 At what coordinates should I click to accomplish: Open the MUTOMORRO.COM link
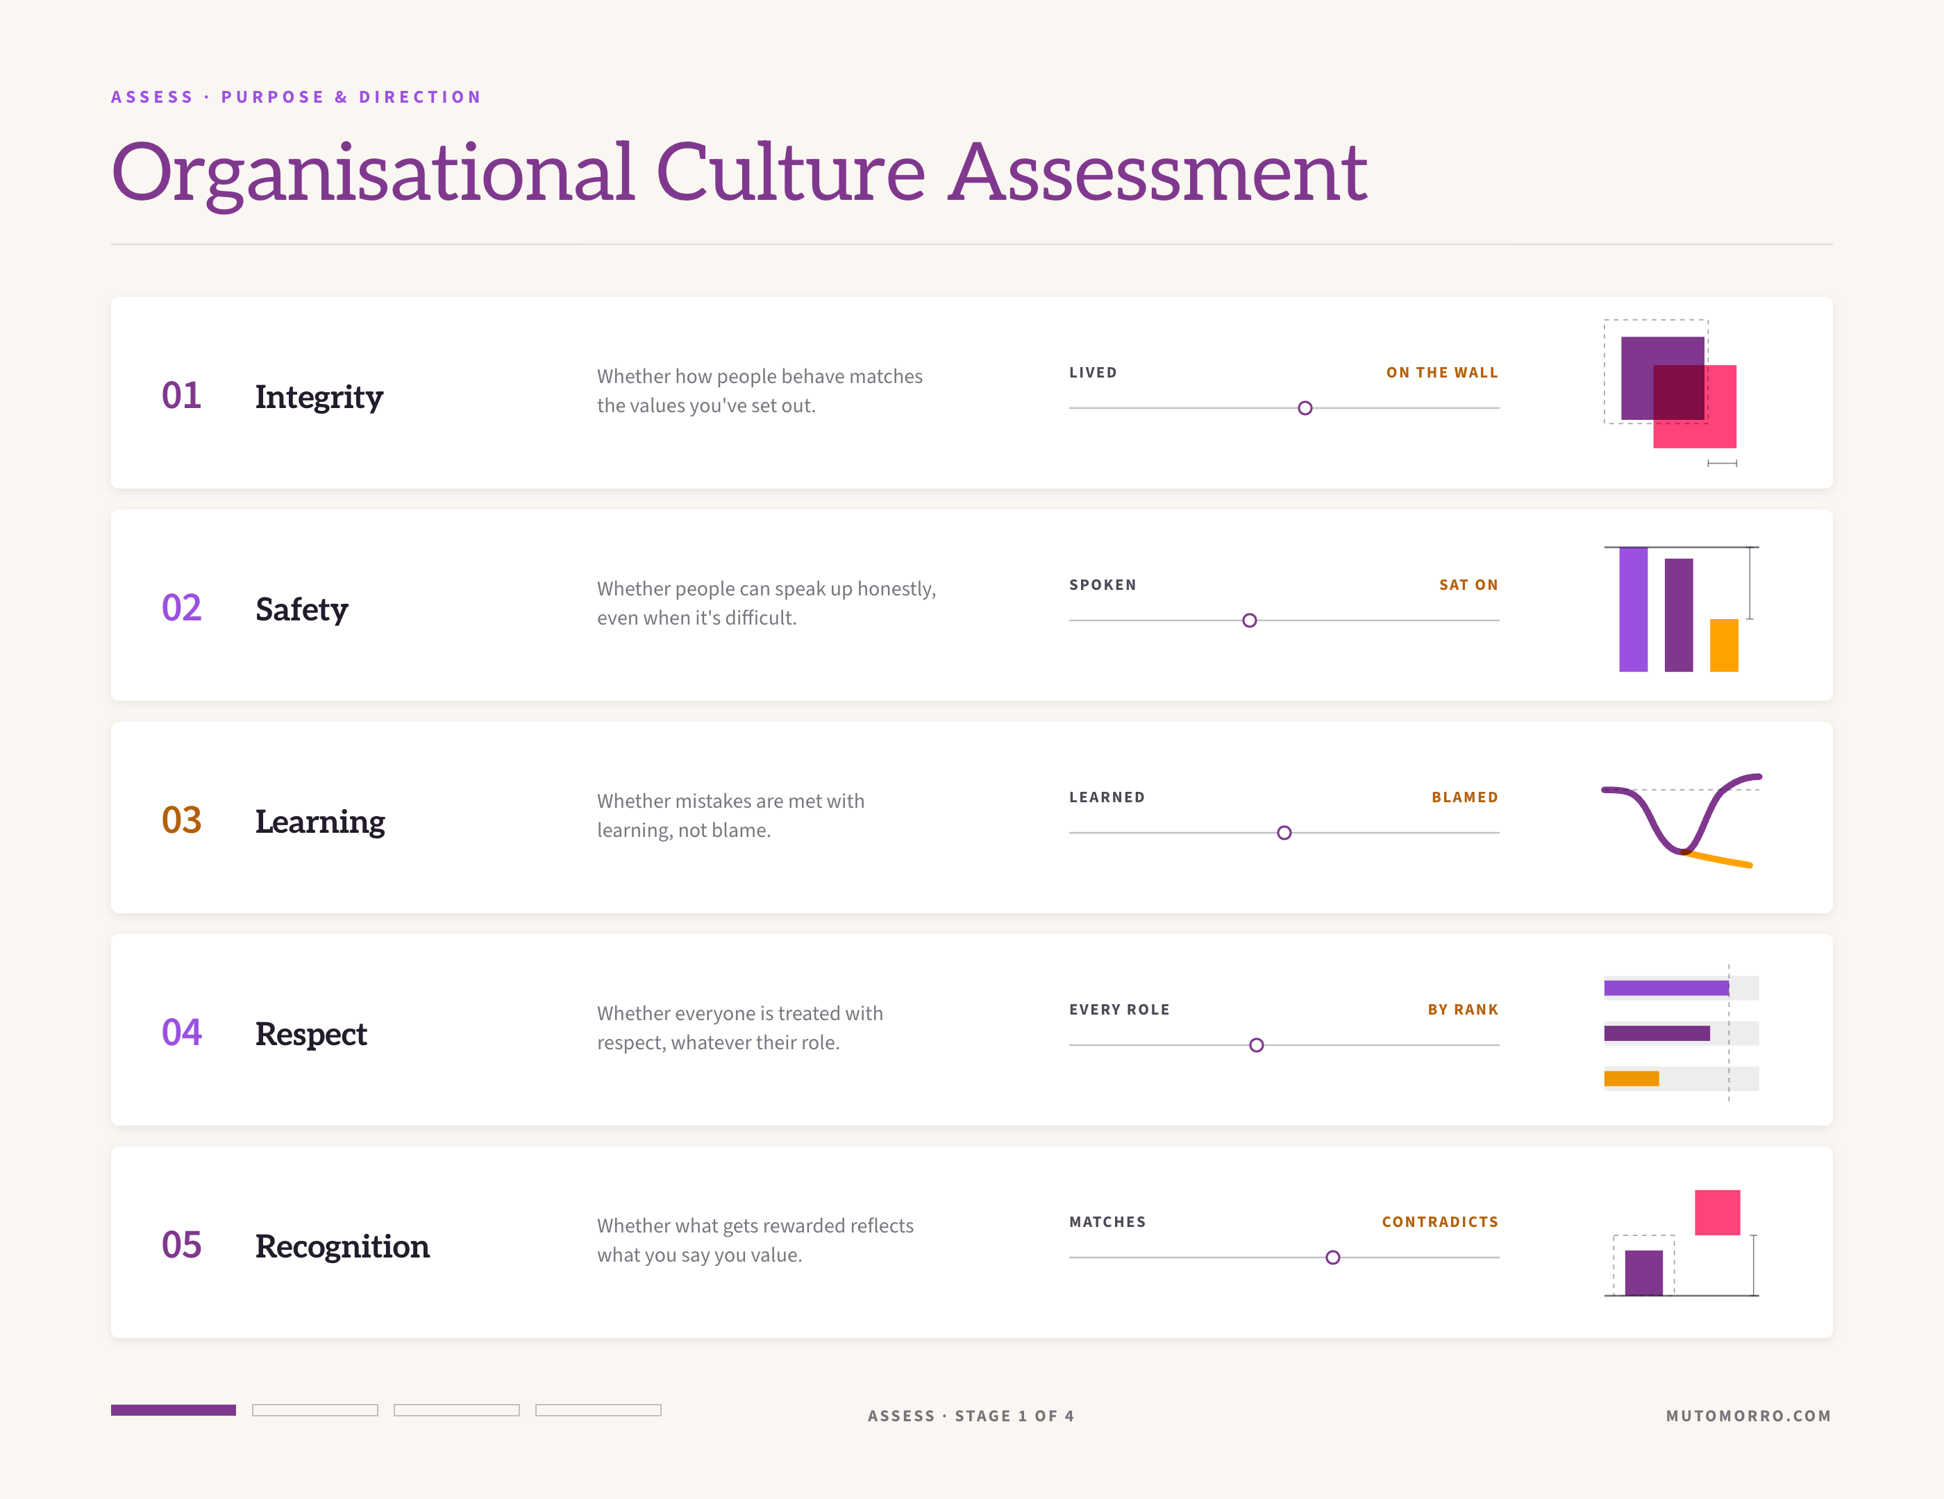[1748, 1416]
